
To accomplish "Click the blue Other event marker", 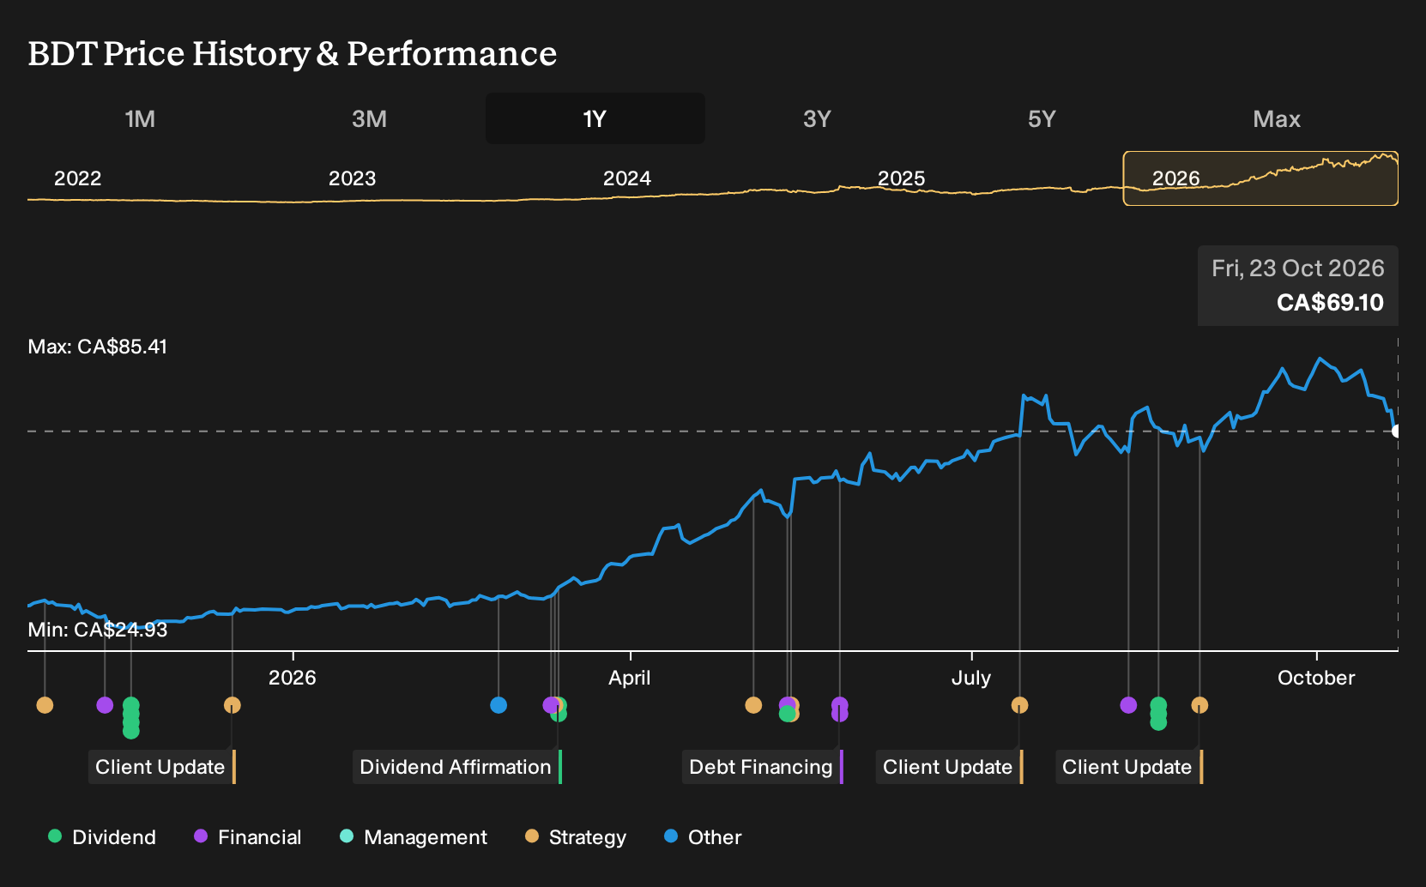I will point(498,705).
